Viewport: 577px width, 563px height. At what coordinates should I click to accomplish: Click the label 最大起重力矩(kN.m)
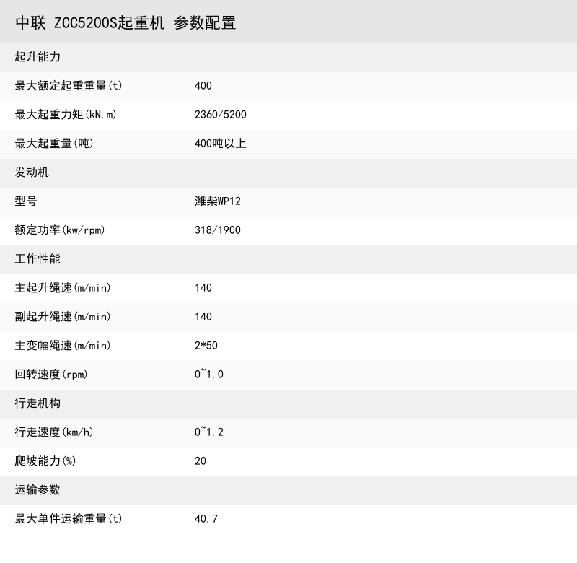tap(66, 115)
